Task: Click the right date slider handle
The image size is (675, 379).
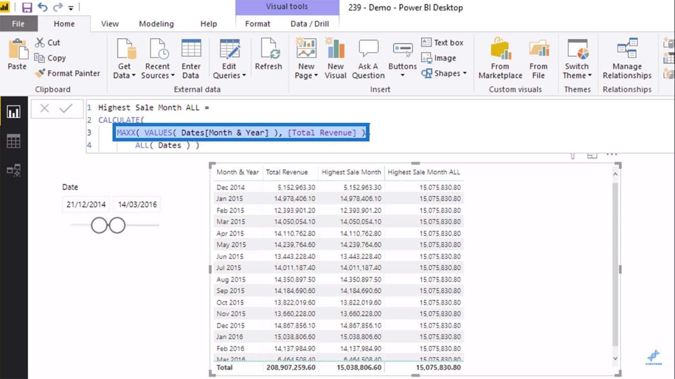Action: [x=117, y=225]
